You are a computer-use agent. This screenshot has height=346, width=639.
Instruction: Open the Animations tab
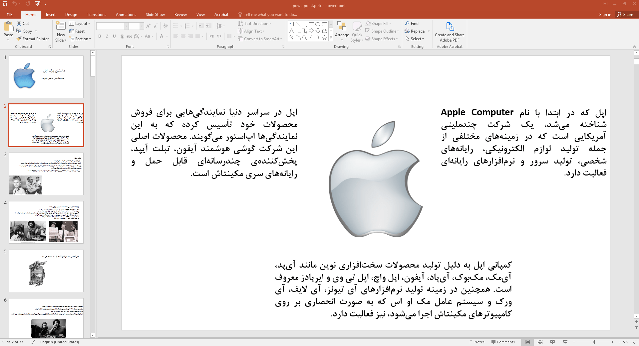coord(126,15)
